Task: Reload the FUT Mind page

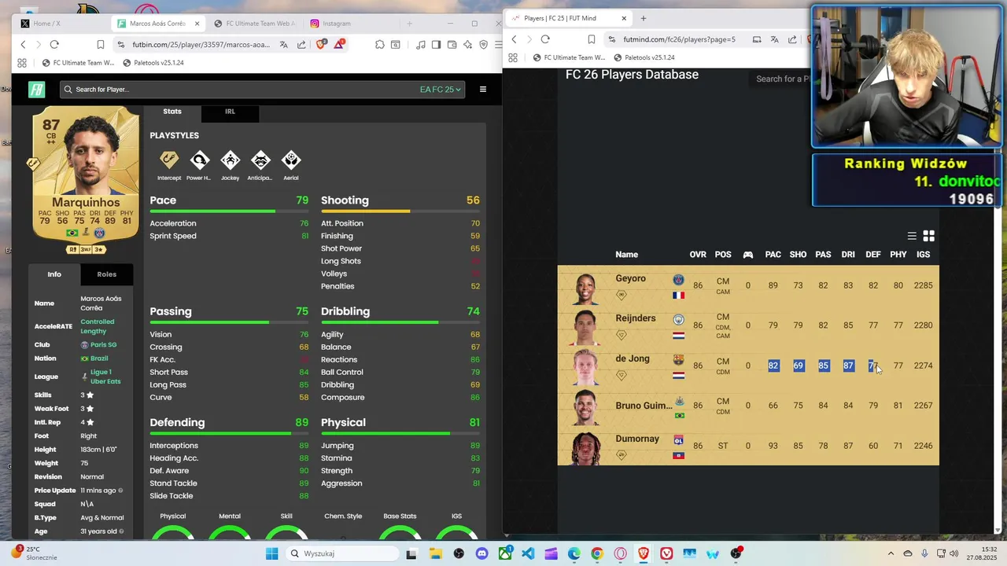Action: click(x=545, y=39)
